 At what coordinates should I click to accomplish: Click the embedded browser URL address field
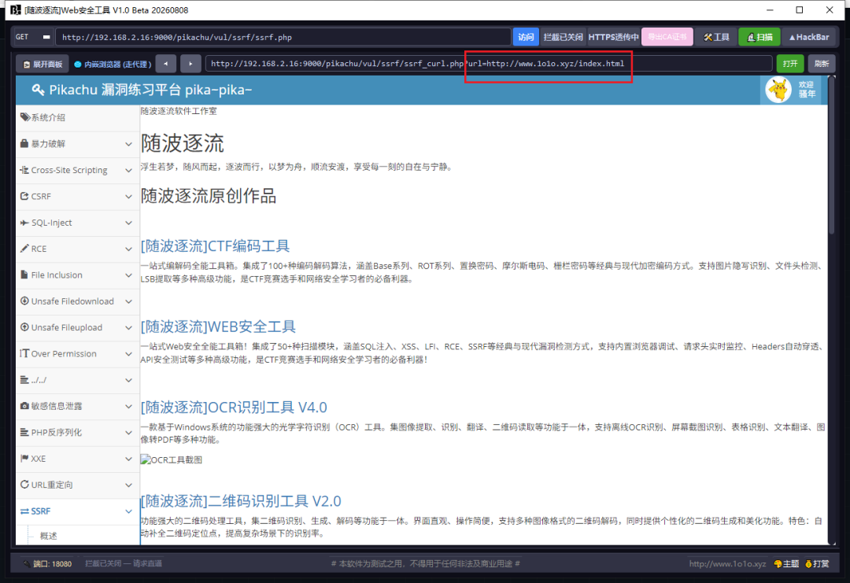489,64
